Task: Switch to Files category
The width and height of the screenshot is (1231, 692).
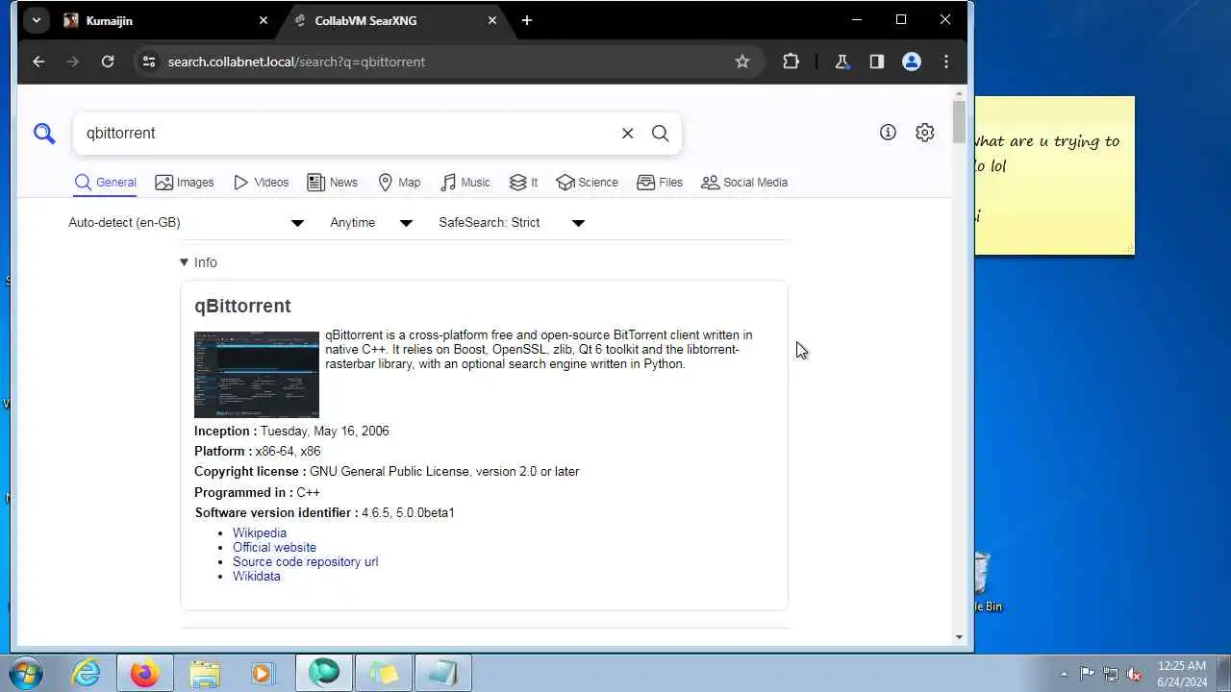Action: pyautogui.click(x=660, y=183)
